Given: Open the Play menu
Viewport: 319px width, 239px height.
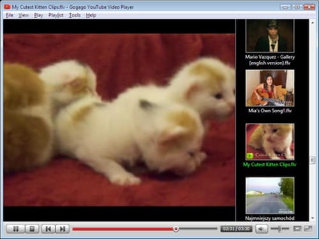Looking at the screenshot, I should click(x=38, y=15).
